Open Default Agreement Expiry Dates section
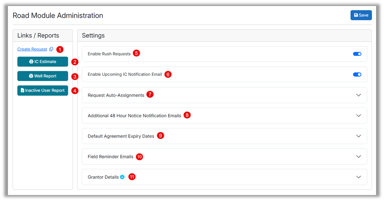This screenshot has height=201, width=384. point(359,136)
